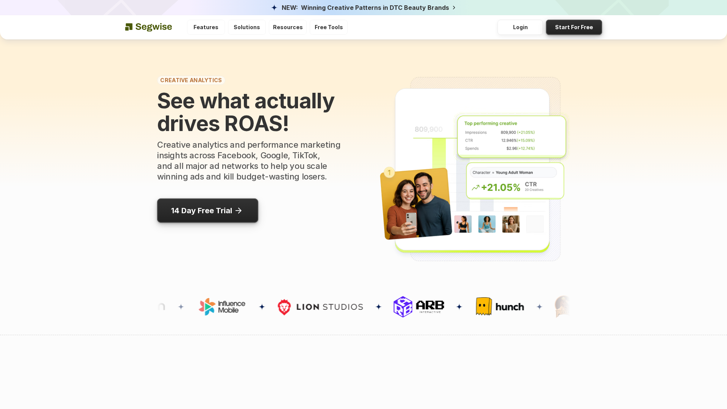Start the 14 Day Free Trial
This screenshot has width=727, height=409.
click(x=207, y=211)
